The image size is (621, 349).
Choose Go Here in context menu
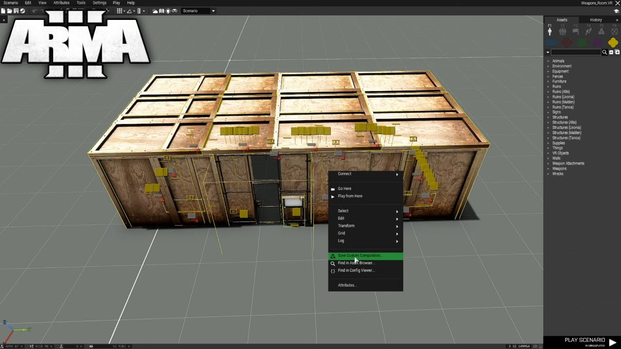(365, 189)
